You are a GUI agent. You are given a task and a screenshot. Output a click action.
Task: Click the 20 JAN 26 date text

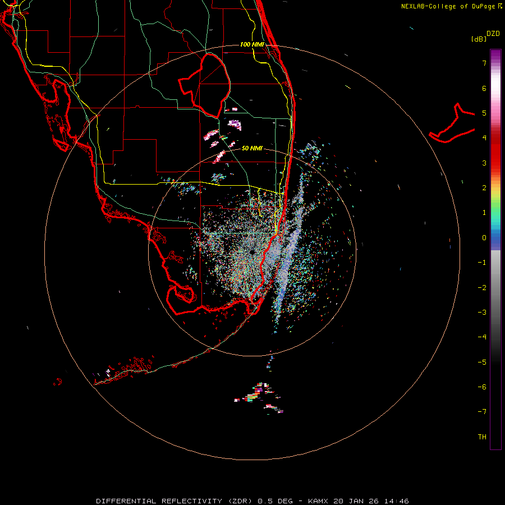356,501
